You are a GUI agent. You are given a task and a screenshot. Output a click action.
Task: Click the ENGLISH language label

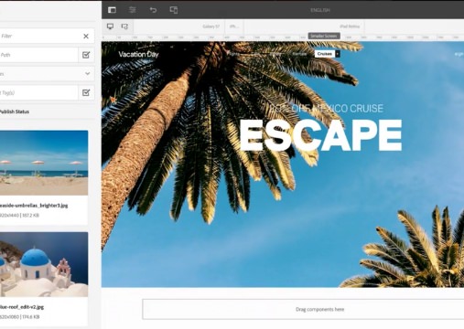[320, 10]
